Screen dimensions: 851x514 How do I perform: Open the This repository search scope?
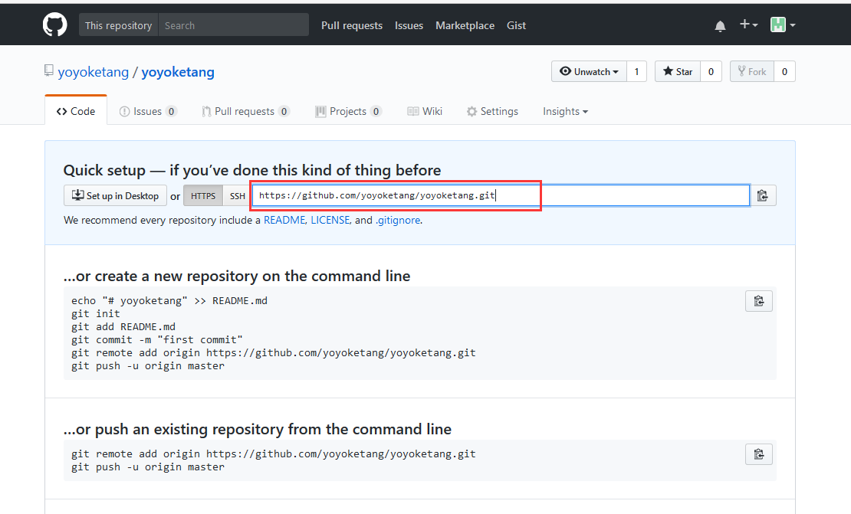point(118,25)
